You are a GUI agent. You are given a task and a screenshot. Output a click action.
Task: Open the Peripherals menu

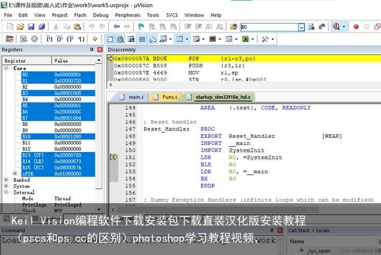pyautogui.click(x=128, y=15)
